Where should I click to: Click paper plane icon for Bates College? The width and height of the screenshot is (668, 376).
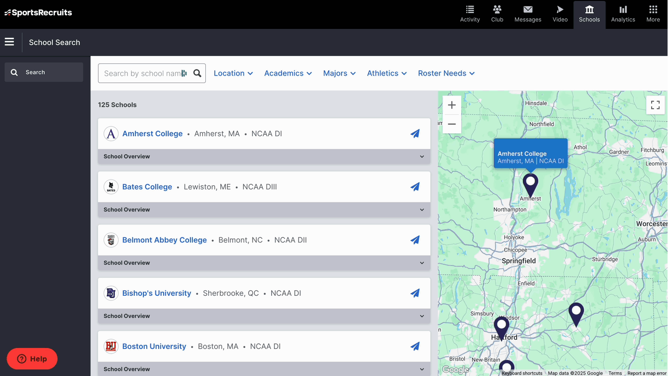pyautogui.click(x=415, y=187)
